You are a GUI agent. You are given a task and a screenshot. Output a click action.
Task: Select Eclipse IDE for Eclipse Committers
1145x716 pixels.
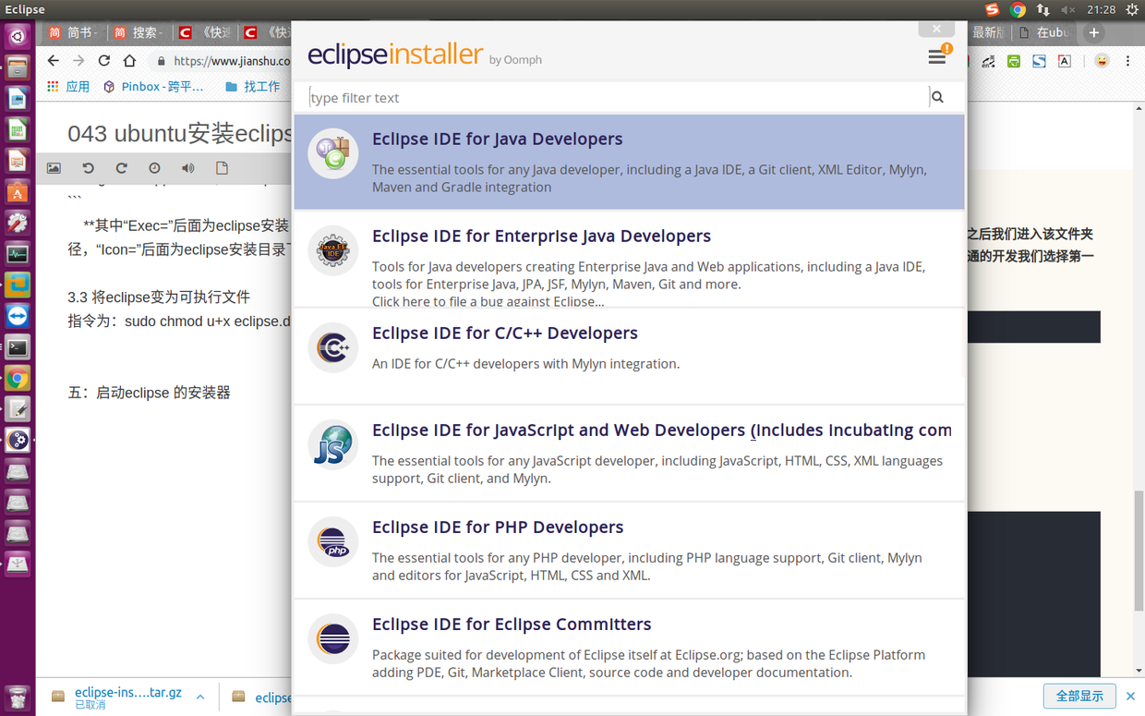(512, 625)
